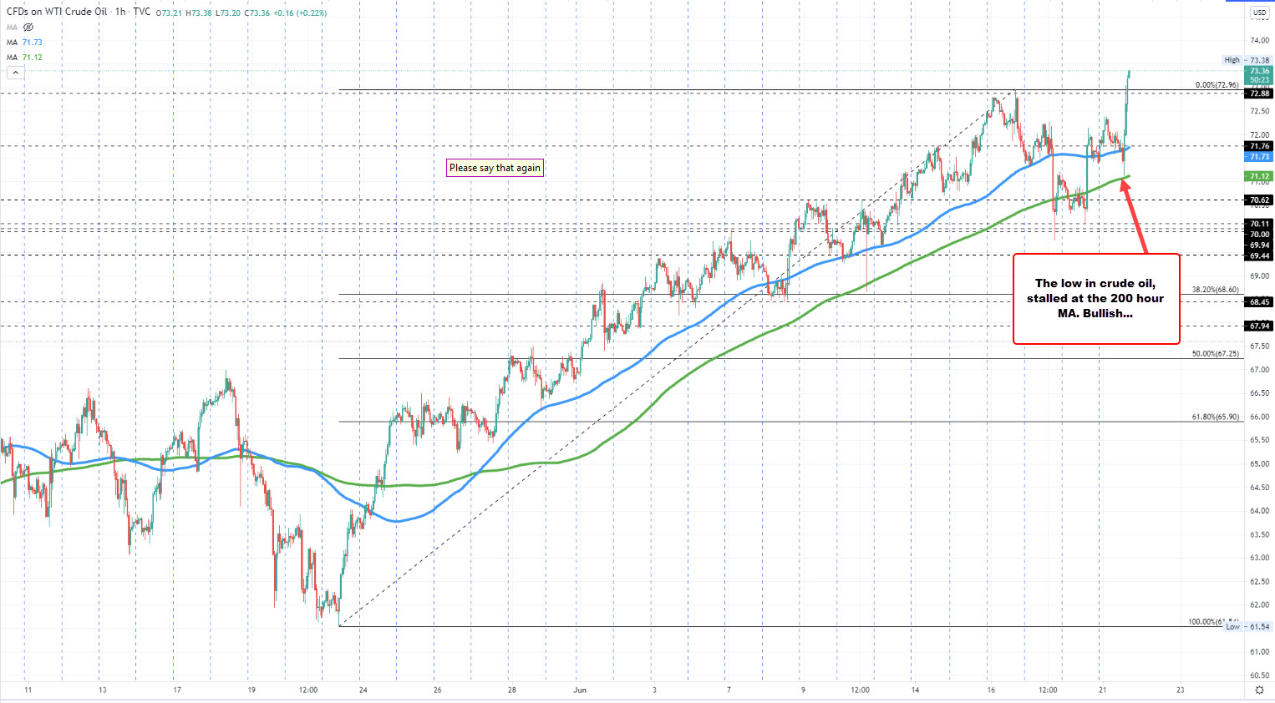Click the 61.80%(65.90) Fibonacci level label
Image resolution: width=1275 pixels, height=703 pixels.
[x=1215, y=417]
